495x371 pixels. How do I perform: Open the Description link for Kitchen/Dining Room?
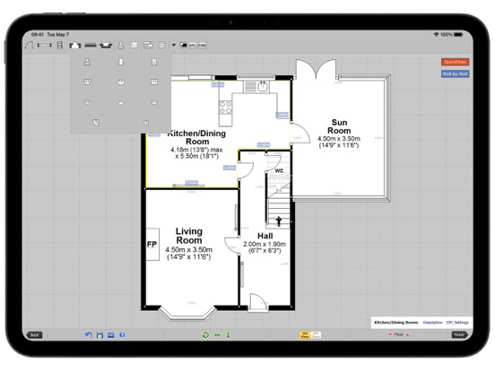(433, 323)
